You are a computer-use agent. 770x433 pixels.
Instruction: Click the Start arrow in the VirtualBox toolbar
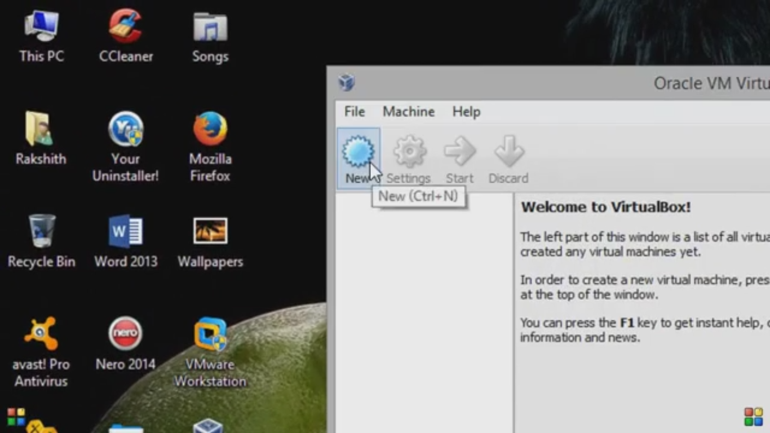click(x=459, y=151)
